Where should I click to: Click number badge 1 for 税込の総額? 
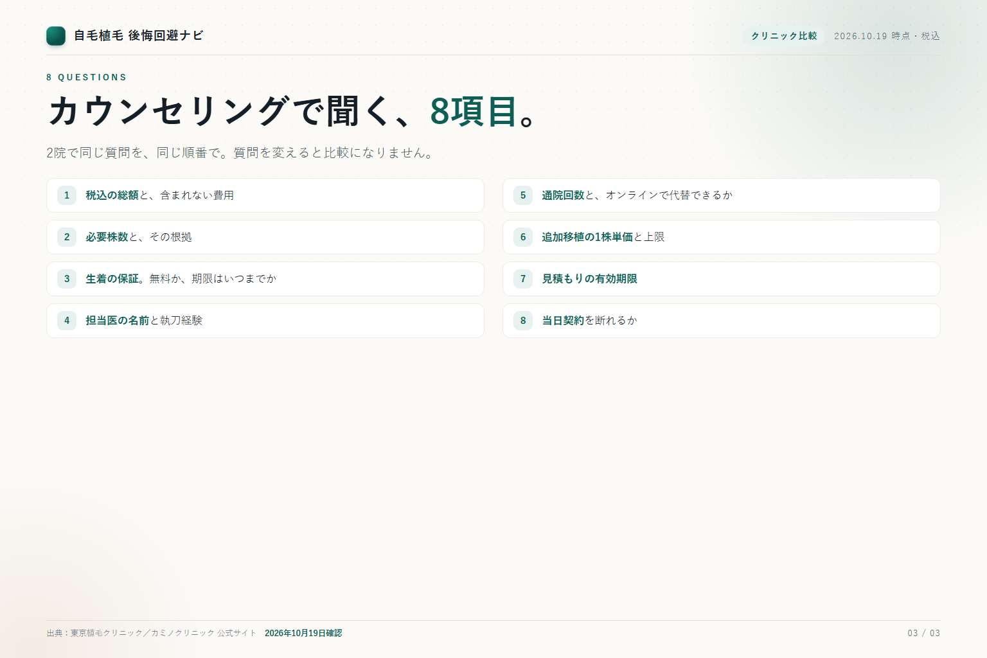click(x=67, y=195)
